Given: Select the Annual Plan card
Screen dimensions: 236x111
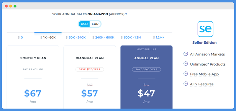Looking at the screenshot, I should (146, 77).
